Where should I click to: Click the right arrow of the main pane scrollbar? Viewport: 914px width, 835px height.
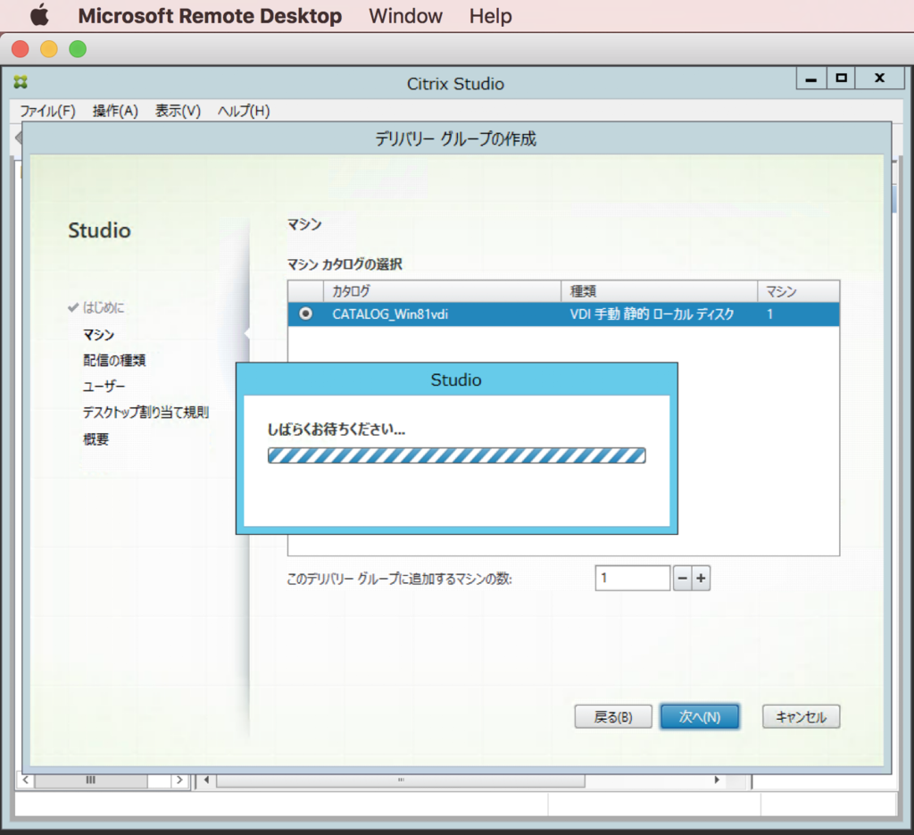point(717,780)
